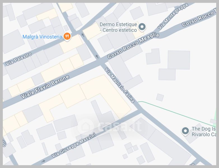Click the Viale Flavio Berone street label
Image resolution: width=219 pixels, height=168 pixels.
point(45,87)
